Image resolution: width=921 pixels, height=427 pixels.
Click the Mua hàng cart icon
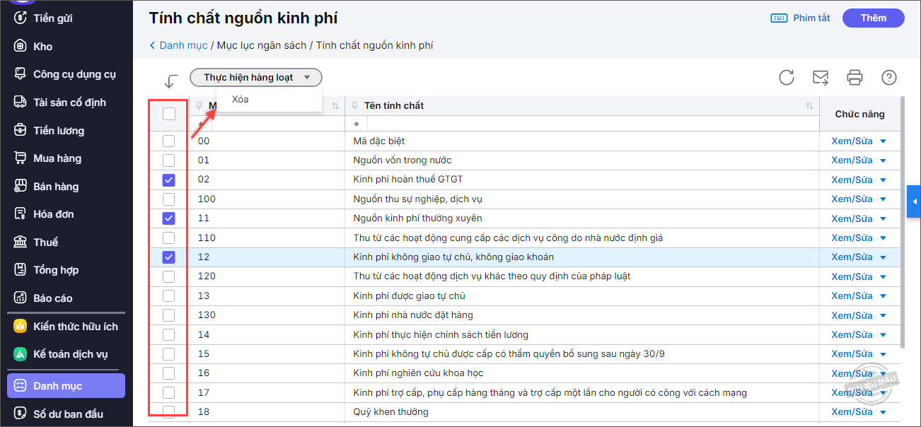[21, 158]
